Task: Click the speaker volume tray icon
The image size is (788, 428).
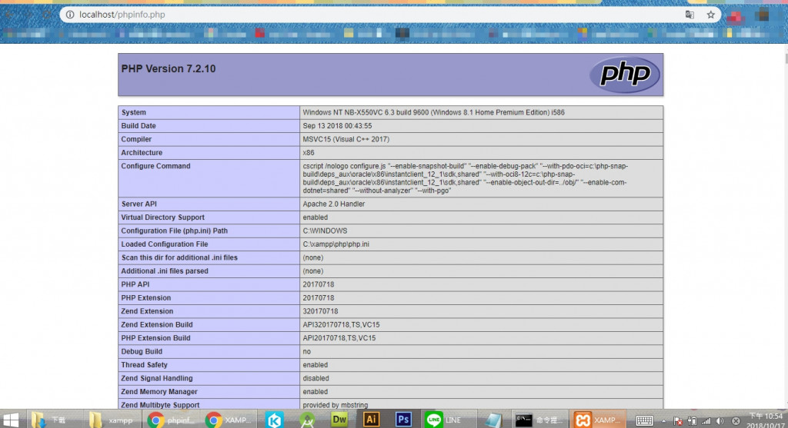Action: coord(720,421)
